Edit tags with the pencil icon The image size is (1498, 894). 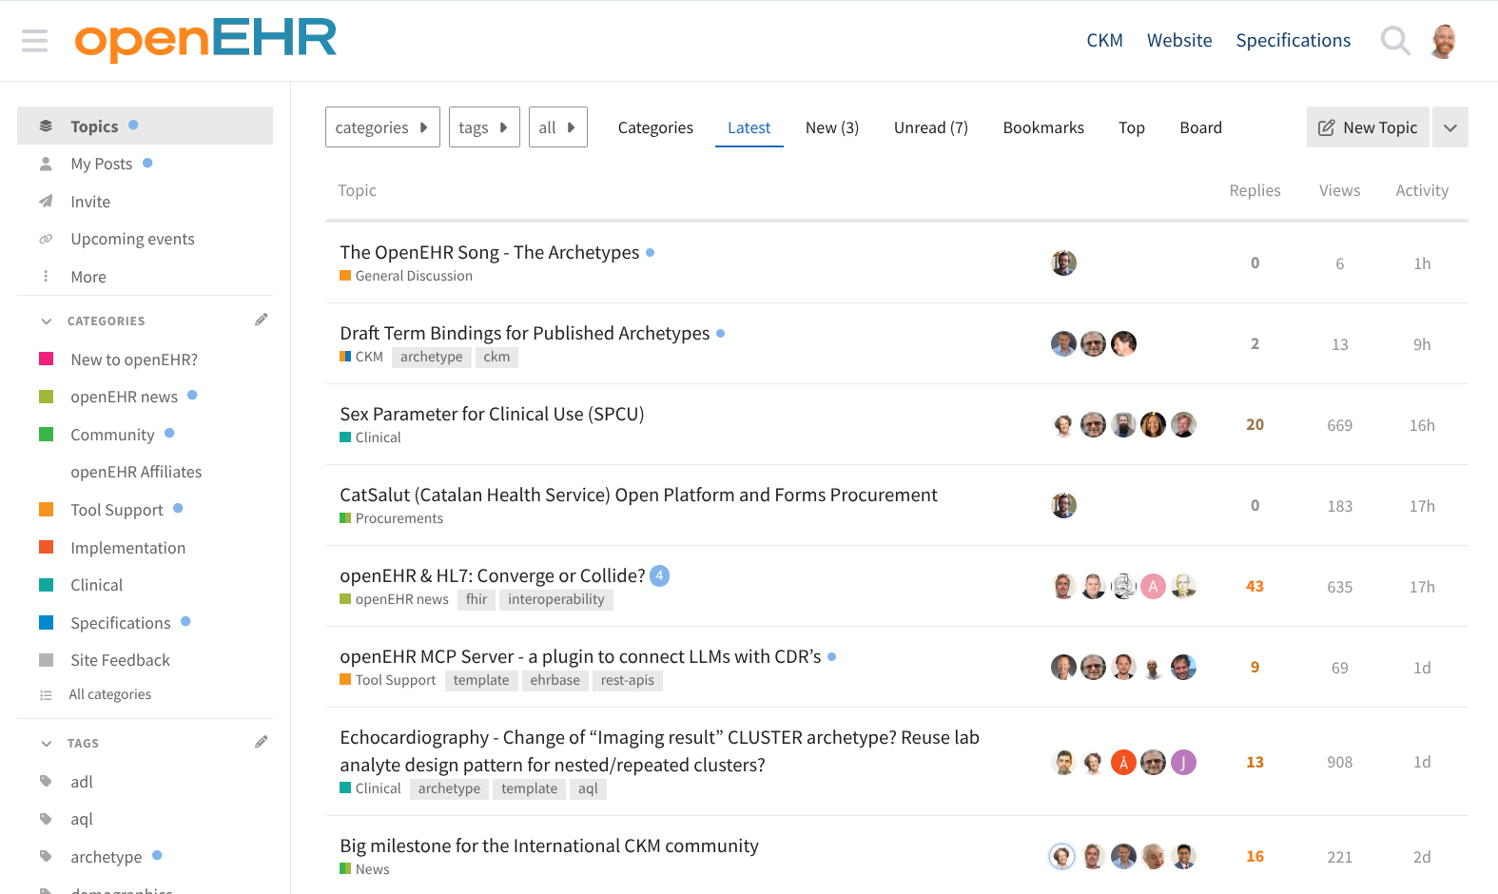tap(262, 742)
